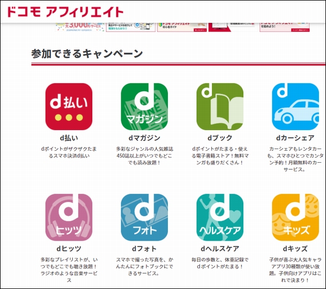
Task: Click the dヘルスケア title text
Action: point(220,249)
